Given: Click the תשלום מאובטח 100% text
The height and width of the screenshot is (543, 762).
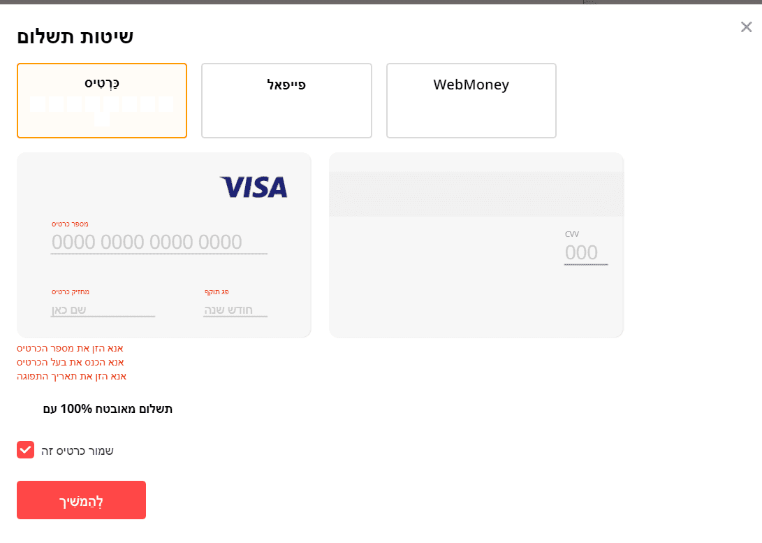Looking at the screenshot, I should [x=108, y=409].
